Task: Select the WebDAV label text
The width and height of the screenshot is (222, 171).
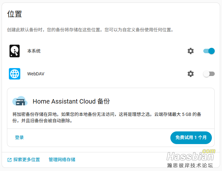Action: tap(36, 74)
